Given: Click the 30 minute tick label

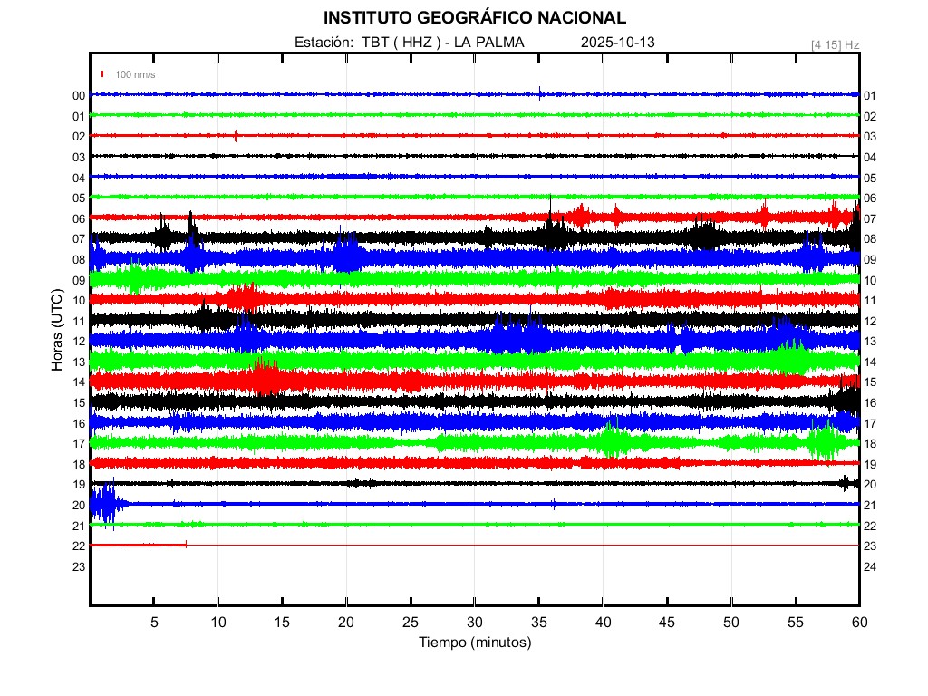Looking at the screenshot, I should pyautogui.click(x=475, y=622).
